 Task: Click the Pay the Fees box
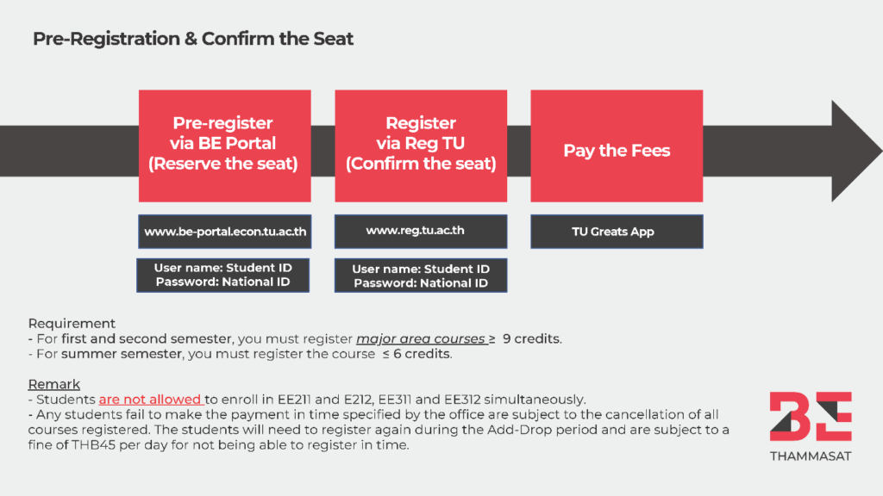click(617, 151)
